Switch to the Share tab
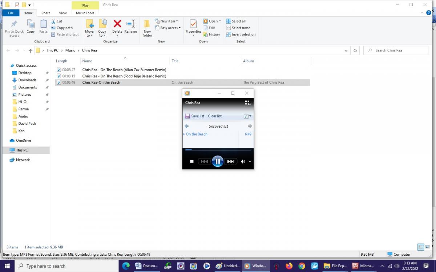This screenshot has width=436, height=272. [x=46, y=13]
